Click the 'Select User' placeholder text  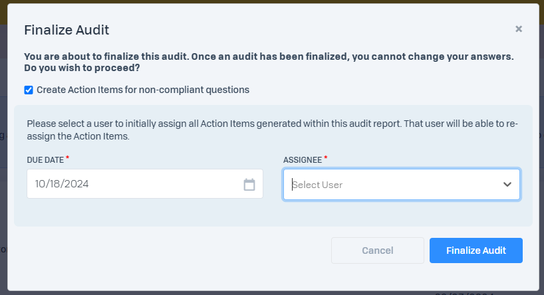tap(318, 185)
